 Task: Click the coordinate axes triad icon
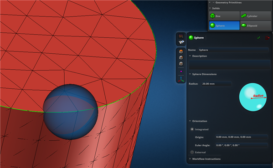point(181,79)
